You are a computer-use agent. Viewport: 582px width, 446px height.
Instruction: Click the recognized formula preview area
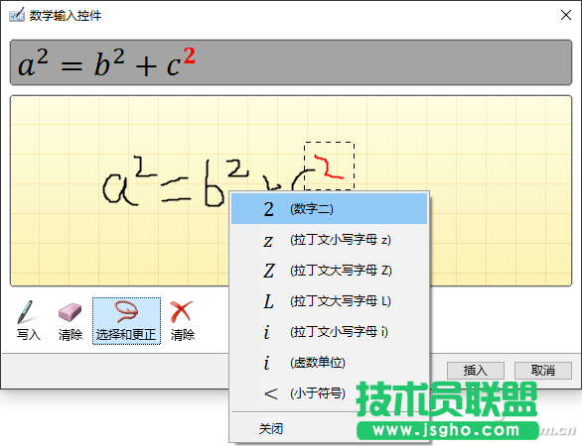pyautogui.click(x=291, y=62)
